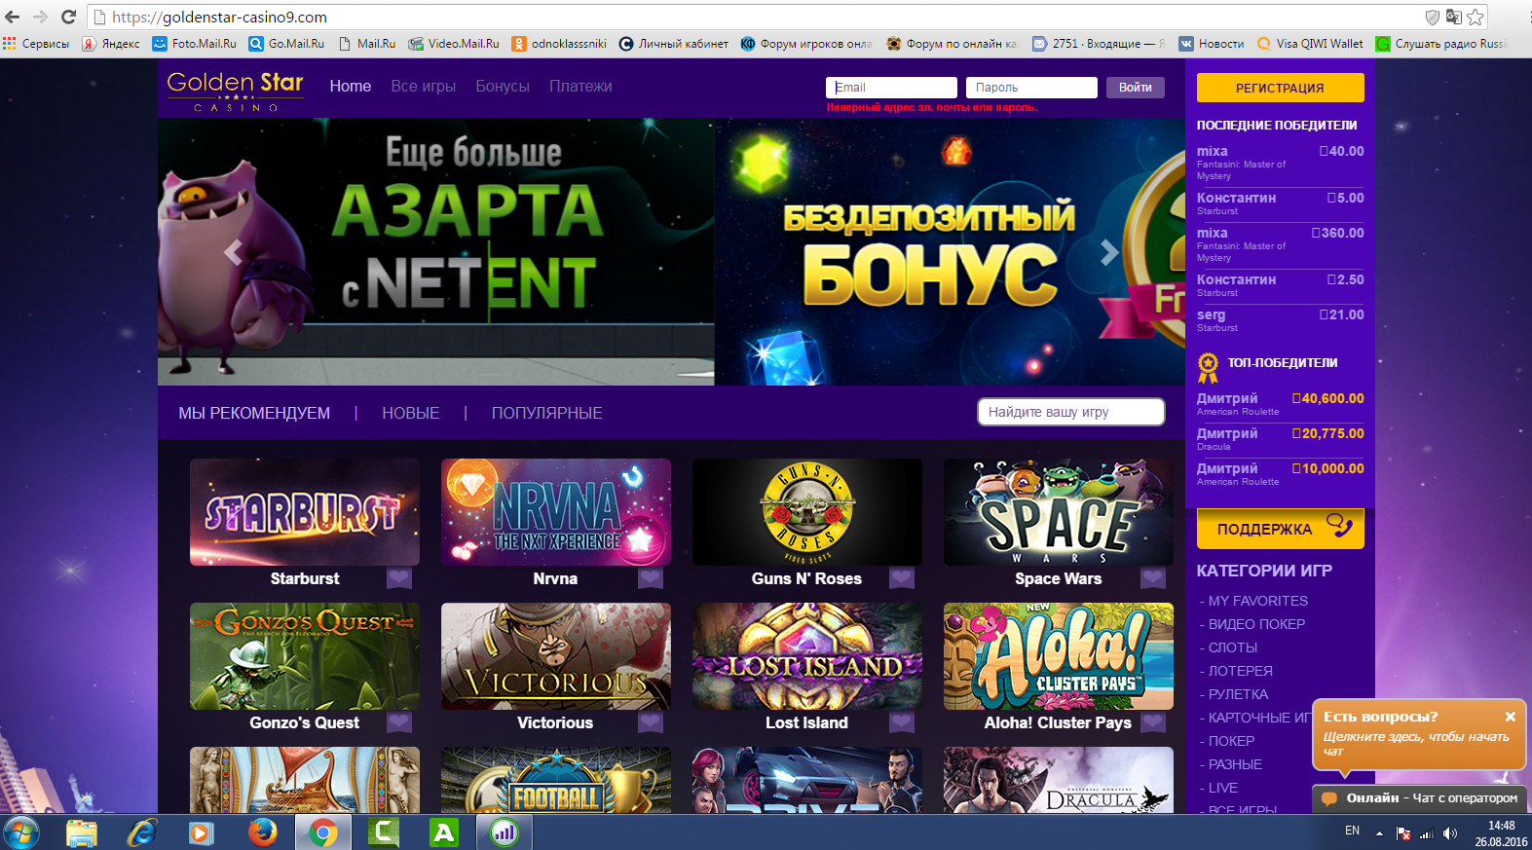Toggle favorite for Space Wars

click(1153, 578)
